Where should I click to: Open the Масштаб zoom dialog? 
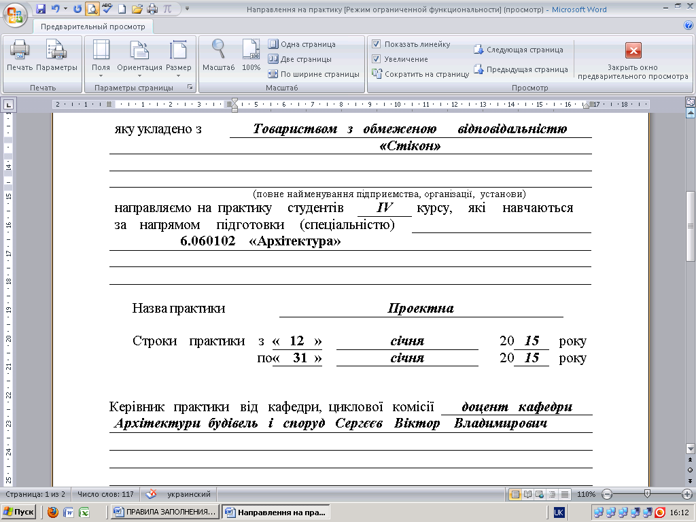[218, 55]
